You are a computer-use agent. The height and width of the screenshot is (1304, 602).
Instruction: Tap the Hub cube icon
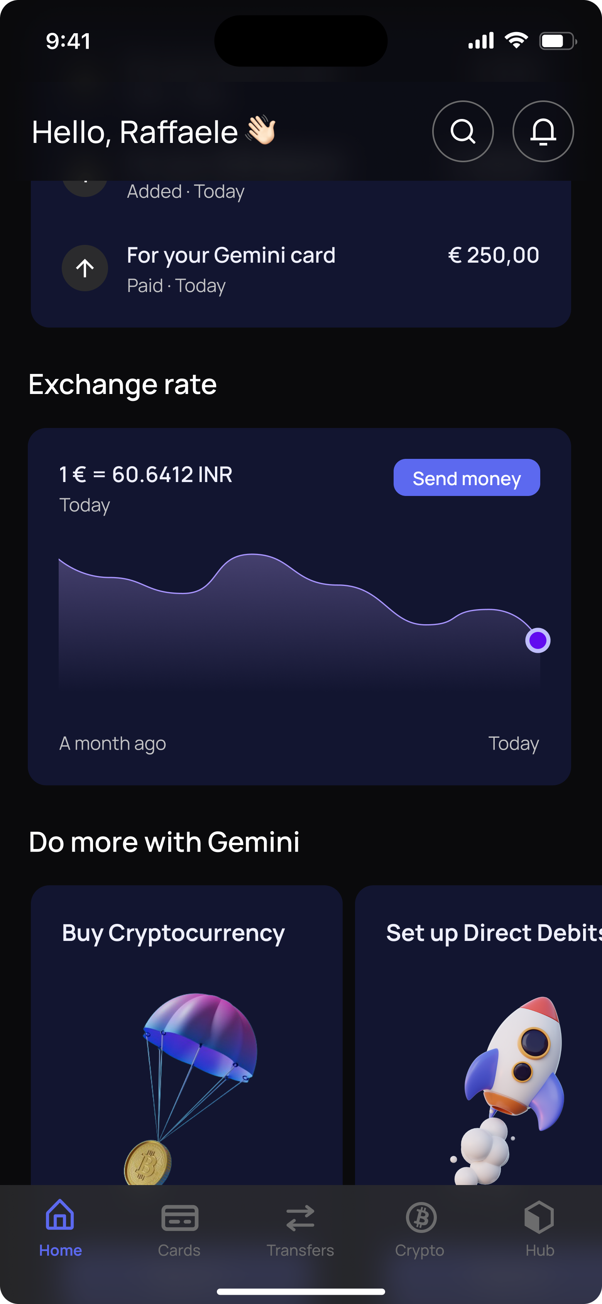click(539, 1217)
